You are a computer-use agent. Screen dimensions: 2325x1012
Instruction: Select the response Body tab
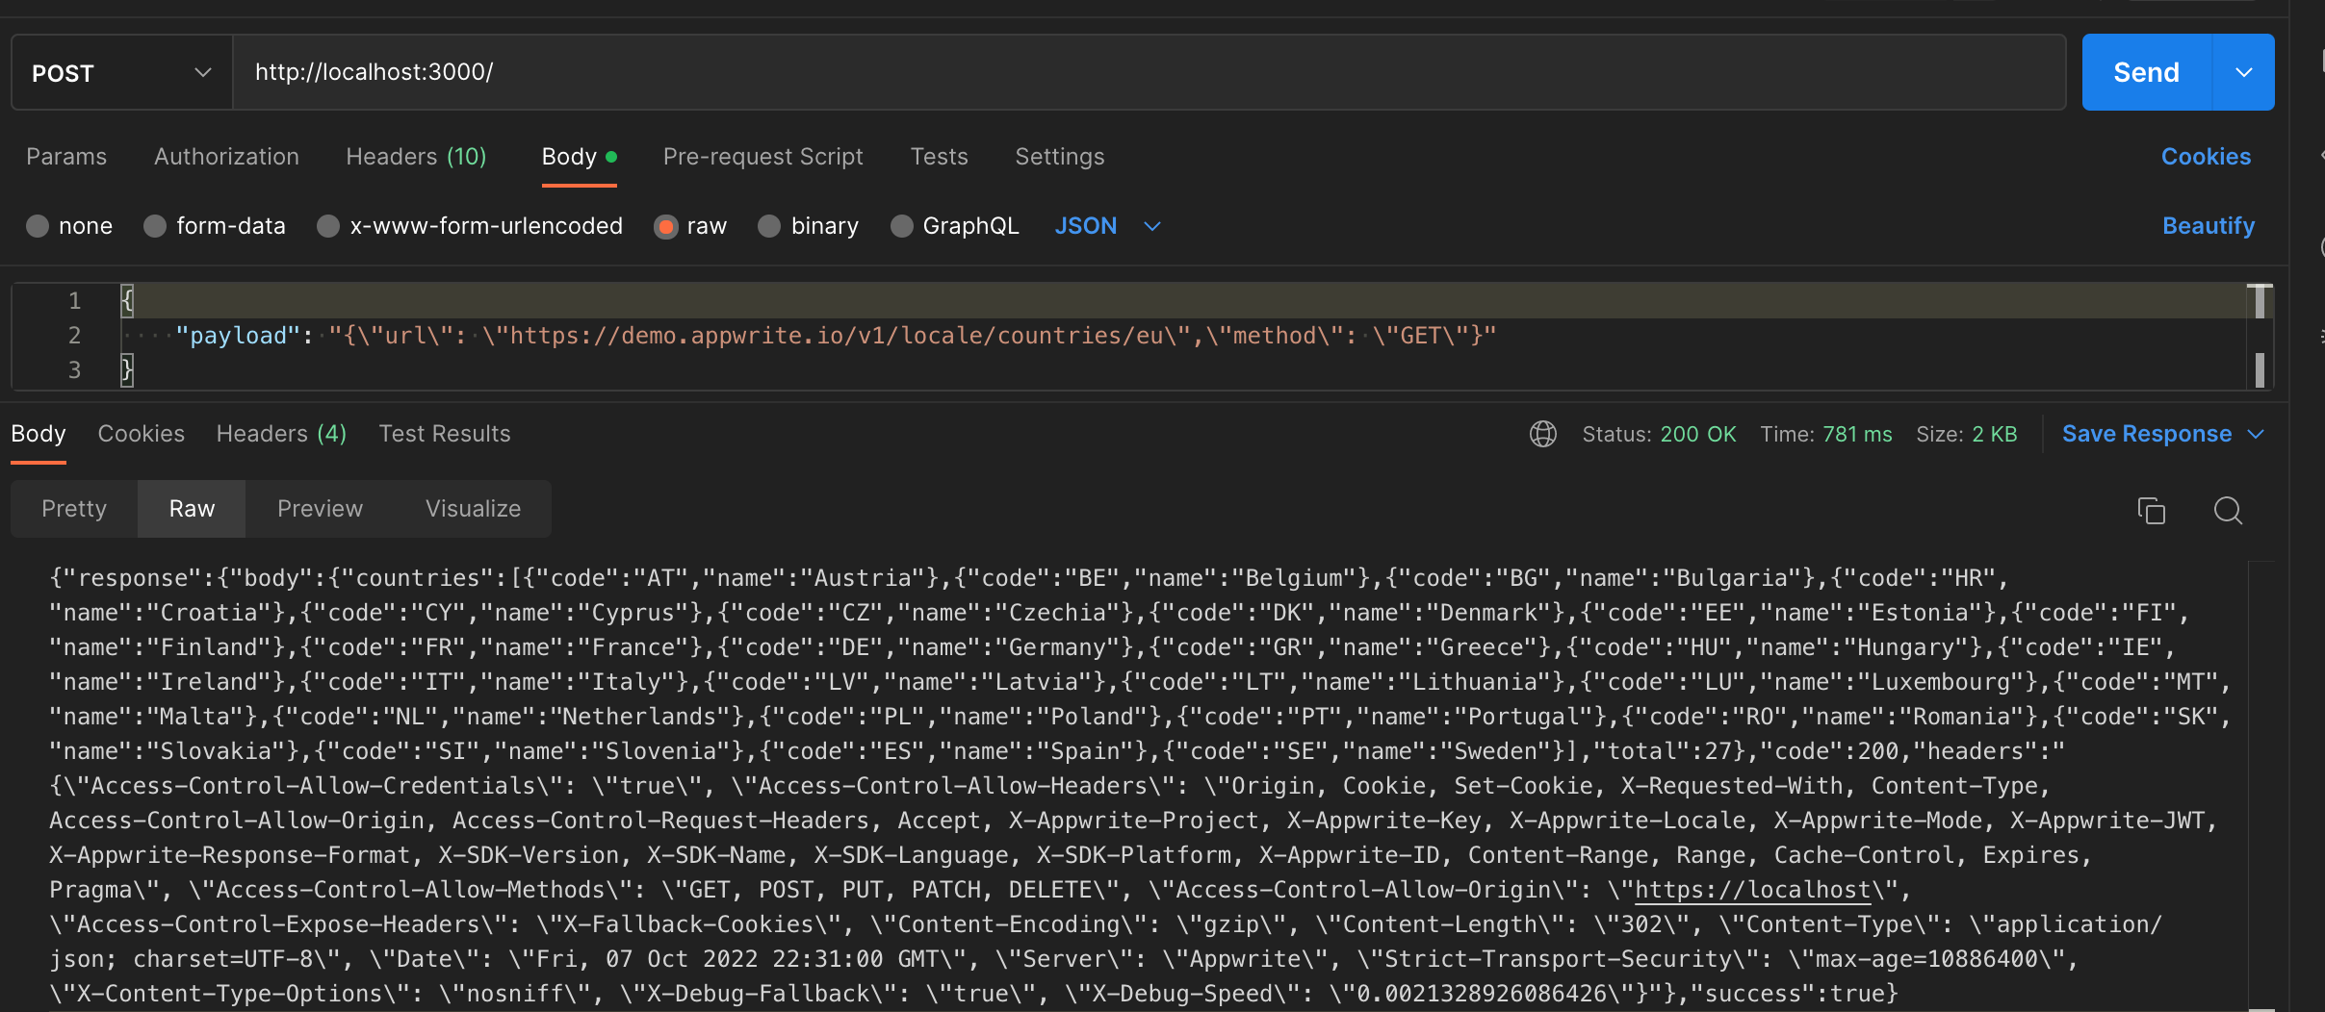click(x=39, y=434)
